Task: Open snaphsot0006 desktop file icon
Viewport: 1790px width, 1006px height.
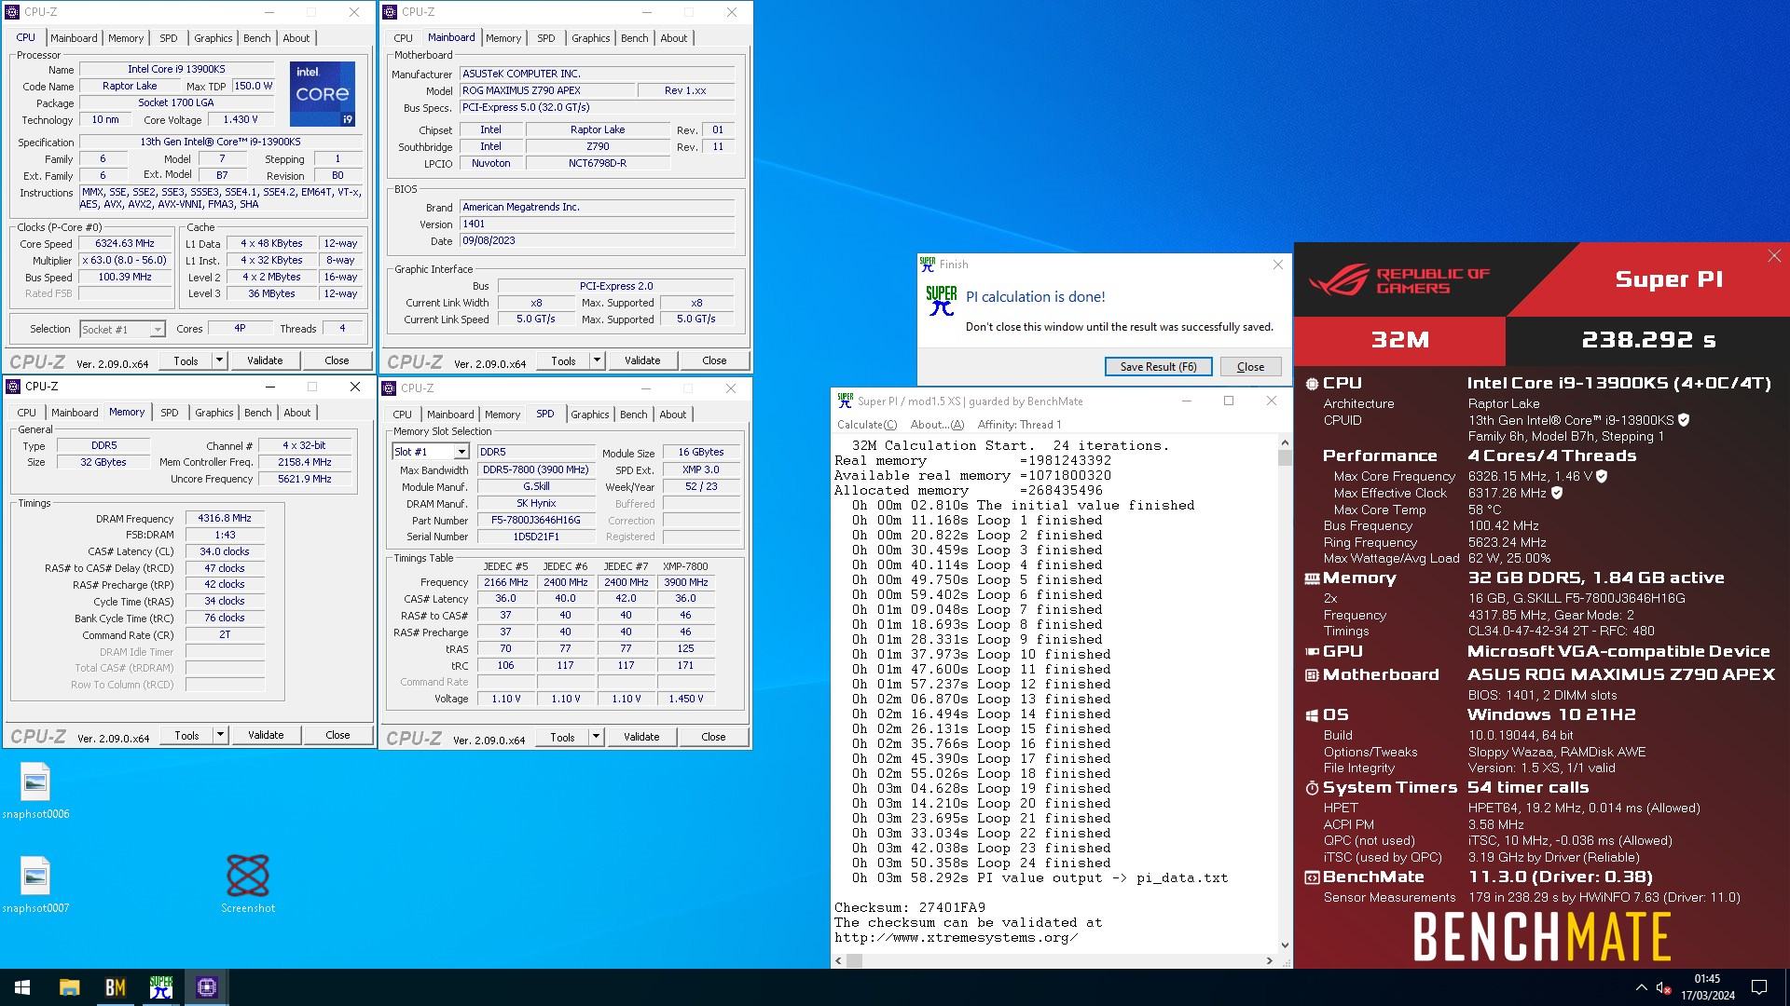Action: [x=35, y=790]
